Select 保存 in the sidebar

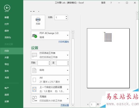point(7,31)
